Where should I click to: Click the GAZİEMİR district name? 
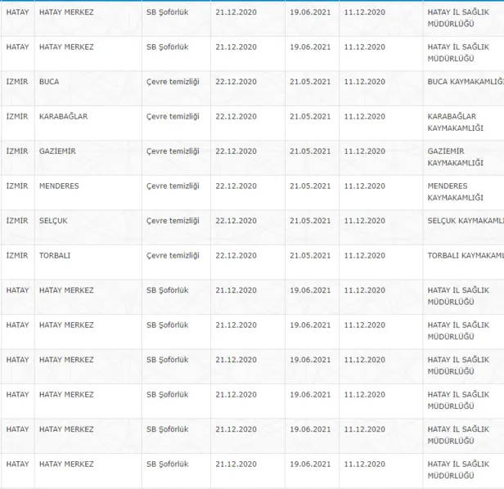[58, 151]
